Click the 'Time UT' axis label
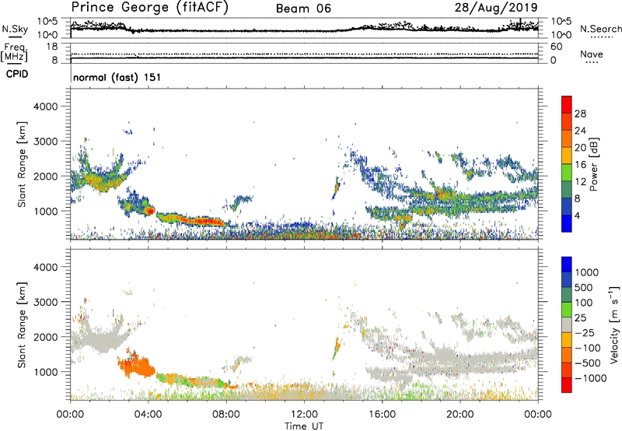Image resolution: width=622 pixels, height=431 pixels. [304, 426]
